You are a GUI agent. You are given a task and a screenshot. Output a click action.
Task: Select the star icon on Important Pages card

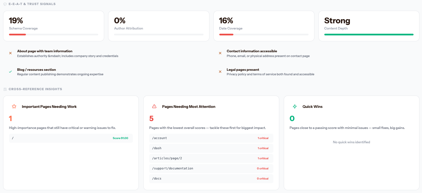tap(14, 106)
